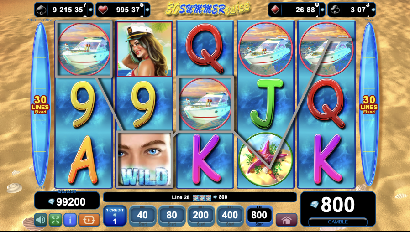The width and height of the screenshot is (410, 232).
Task: Open the diamond jackpot counter
Action: (x=297, y=10)
